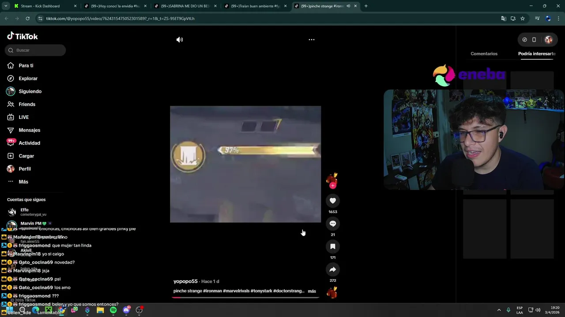
Task: Reload the page
Action: (27, 18)
